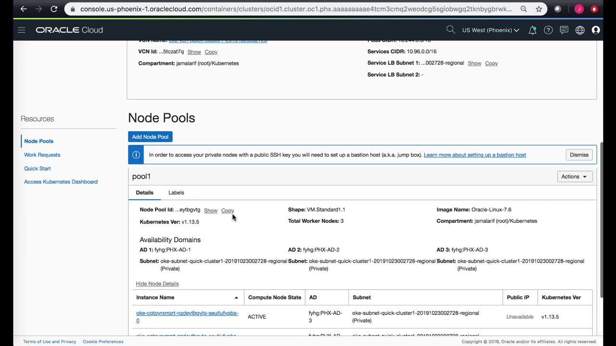Click the Unavailable public IP cell
This screenshot has height=346, width=616.
(x=520, y=317)
